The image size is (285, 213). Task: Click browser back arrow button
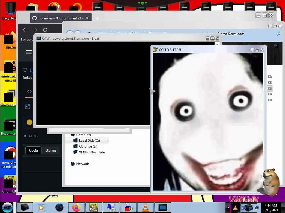coord(25,30)
